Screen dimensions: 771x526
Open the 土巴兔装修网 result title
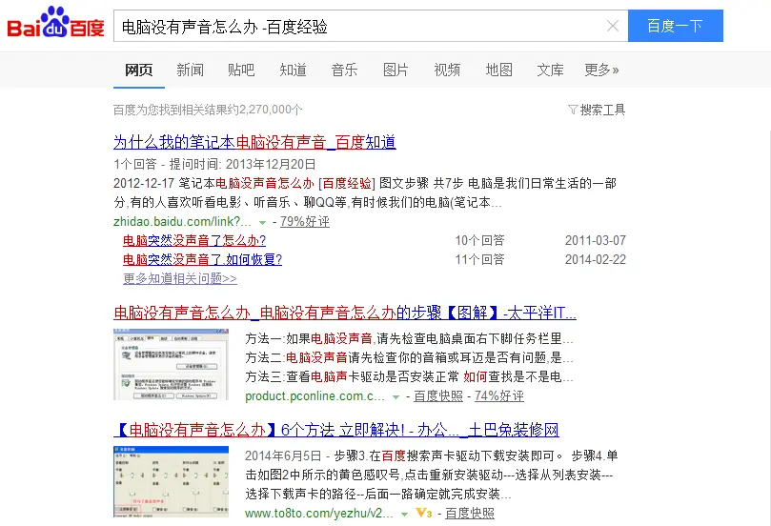point(336,430)
